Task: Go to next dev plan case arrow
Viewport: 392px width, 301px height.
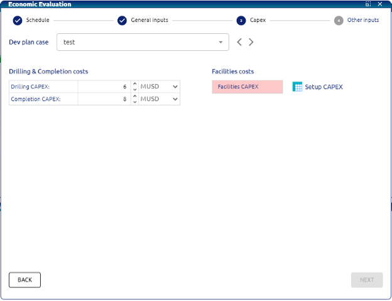Action: (251, 43)
